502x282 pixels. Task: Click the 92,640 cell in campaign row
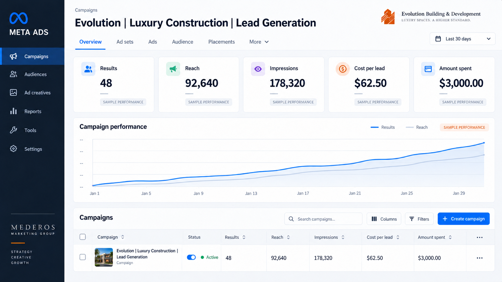[279, 258]
